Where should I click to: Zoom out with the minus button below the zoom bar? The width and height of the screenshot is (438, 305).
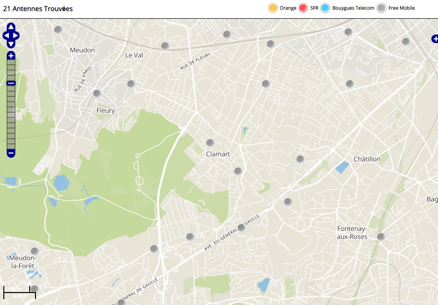click(x=11, y=153)
